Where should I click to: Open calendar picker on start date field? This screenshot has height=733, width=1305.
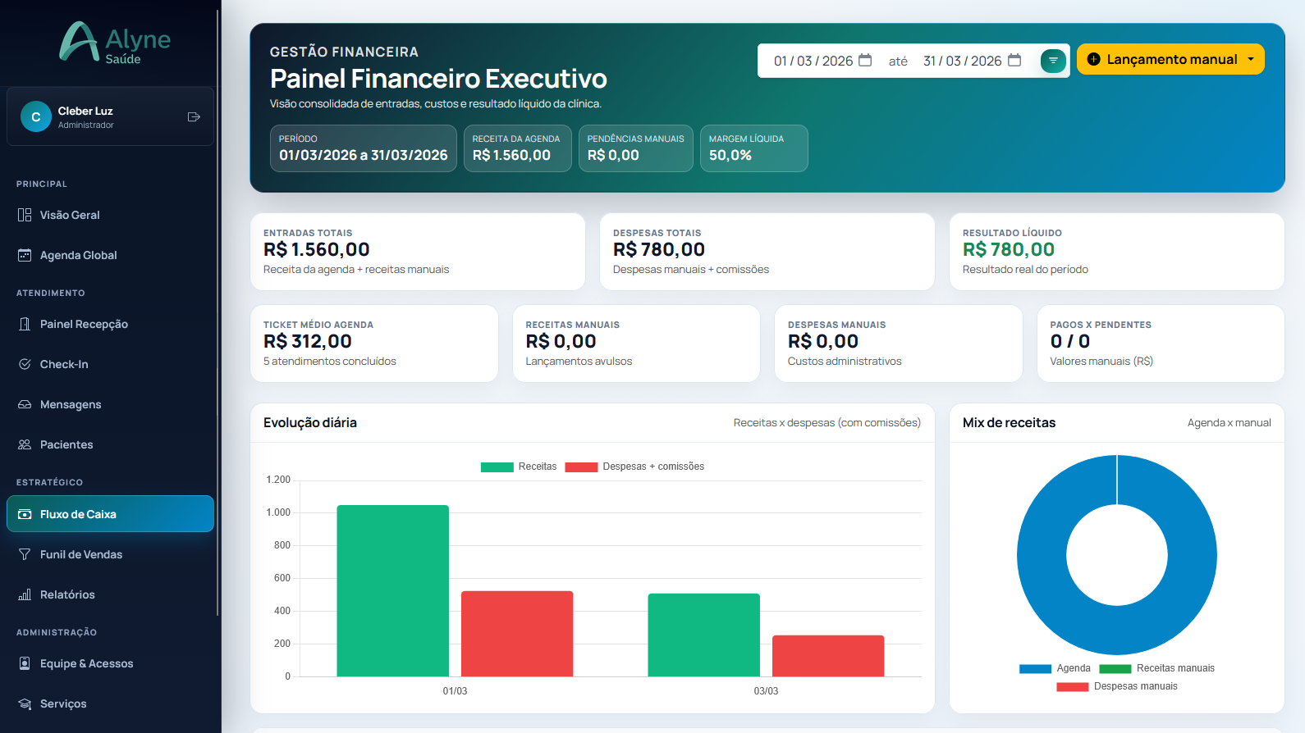[865, 61]
